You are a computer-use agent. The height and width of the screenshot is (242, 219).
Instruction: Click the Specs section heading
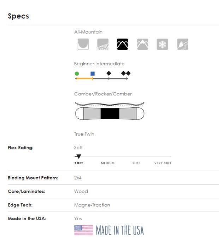[x=18, y=16]
